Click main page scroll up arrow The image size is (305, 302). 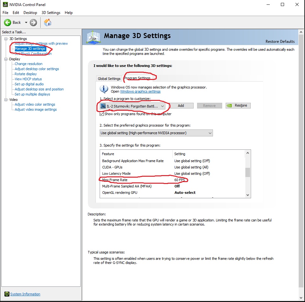(301, 32)
